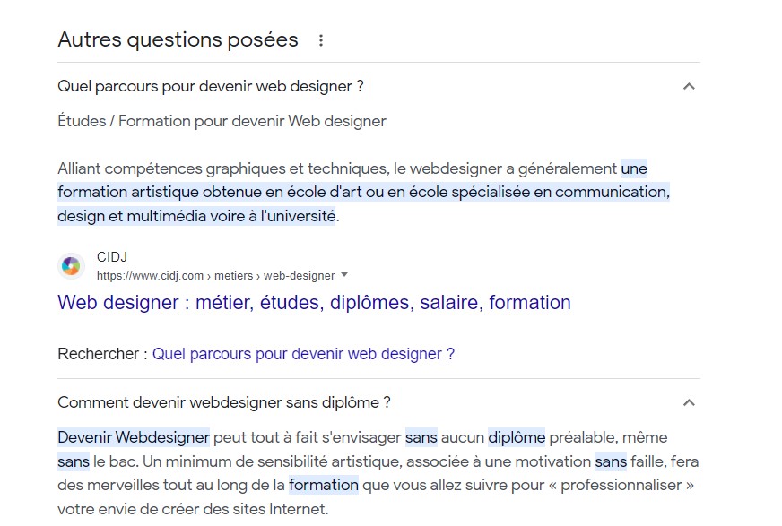Click the CIDJ round favicon icon

tap(71, 266)
